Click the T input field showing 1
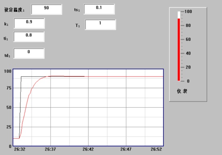This screenshot has height=155, width=222. click(100, 24)
